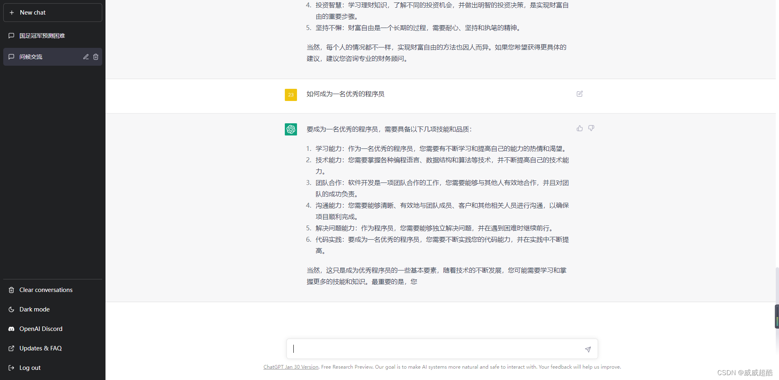
Task: Send message with paper plane icon
Action: pyautogui.click(x=588, y=349)
